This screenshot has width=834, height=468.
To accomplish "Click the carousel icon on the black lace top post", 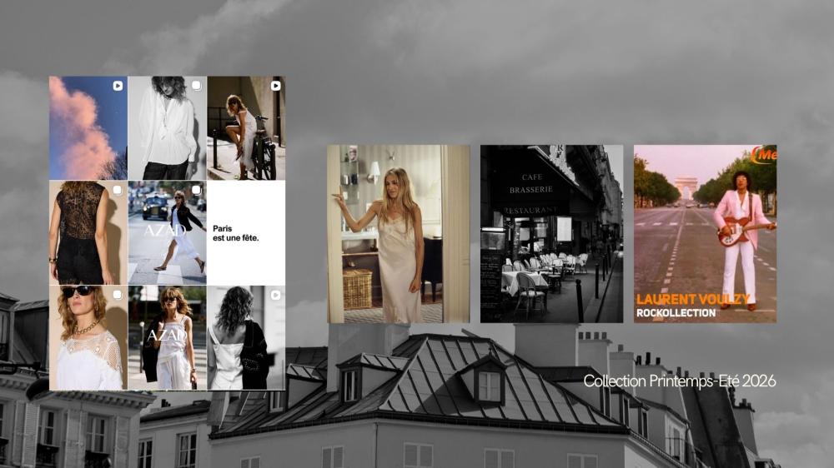I will (118, 191).
